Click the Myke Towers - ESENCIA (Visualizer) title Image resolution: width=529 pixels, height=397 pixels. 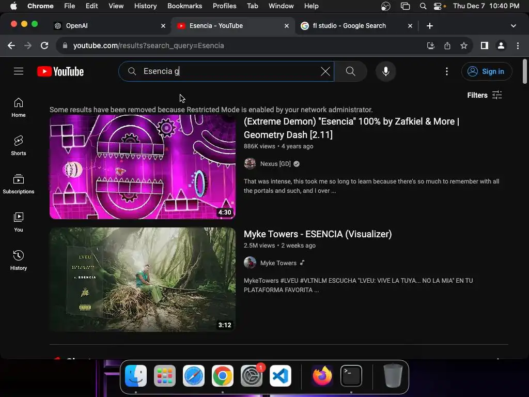(318, 234)
